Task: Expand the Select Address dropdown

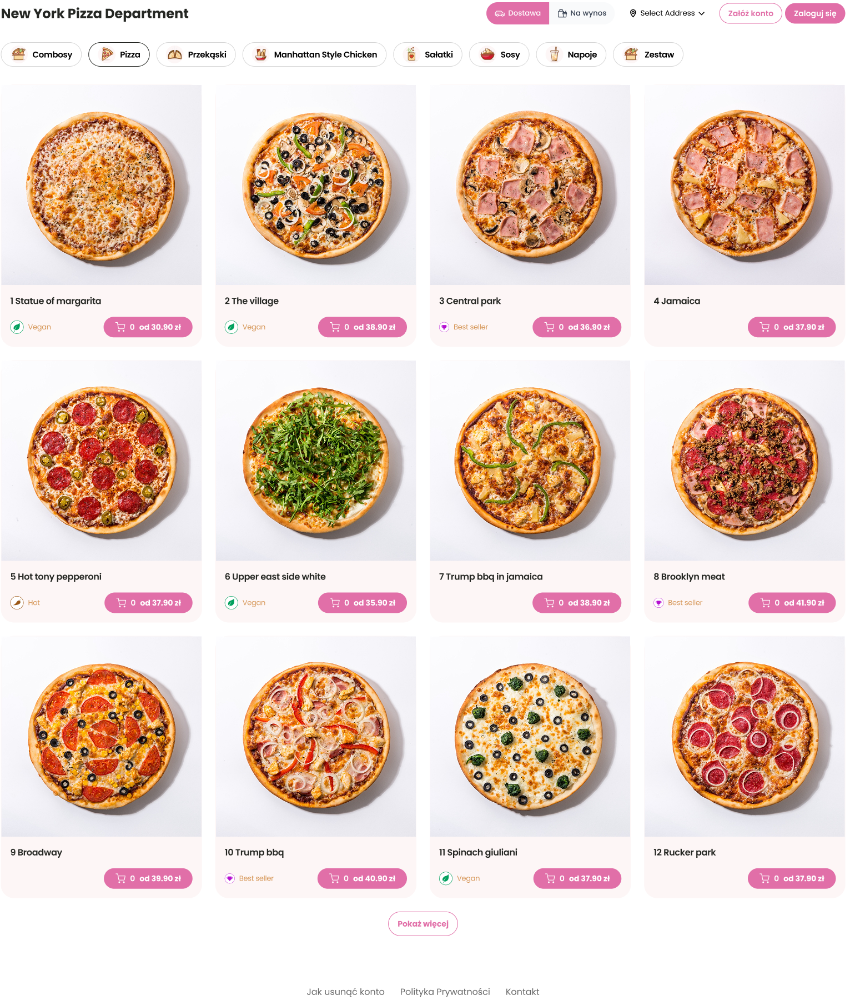Action: coord(667,13)
